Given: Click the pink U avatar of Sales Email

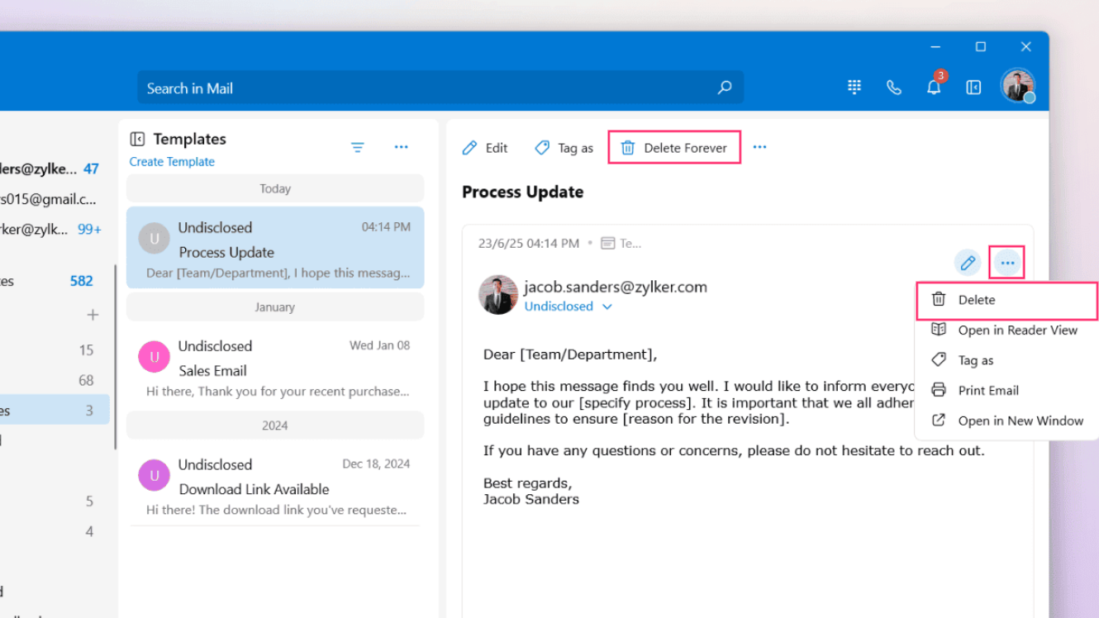Looking at the screenshot, I should pyautogui.click(x=154, y=358).
